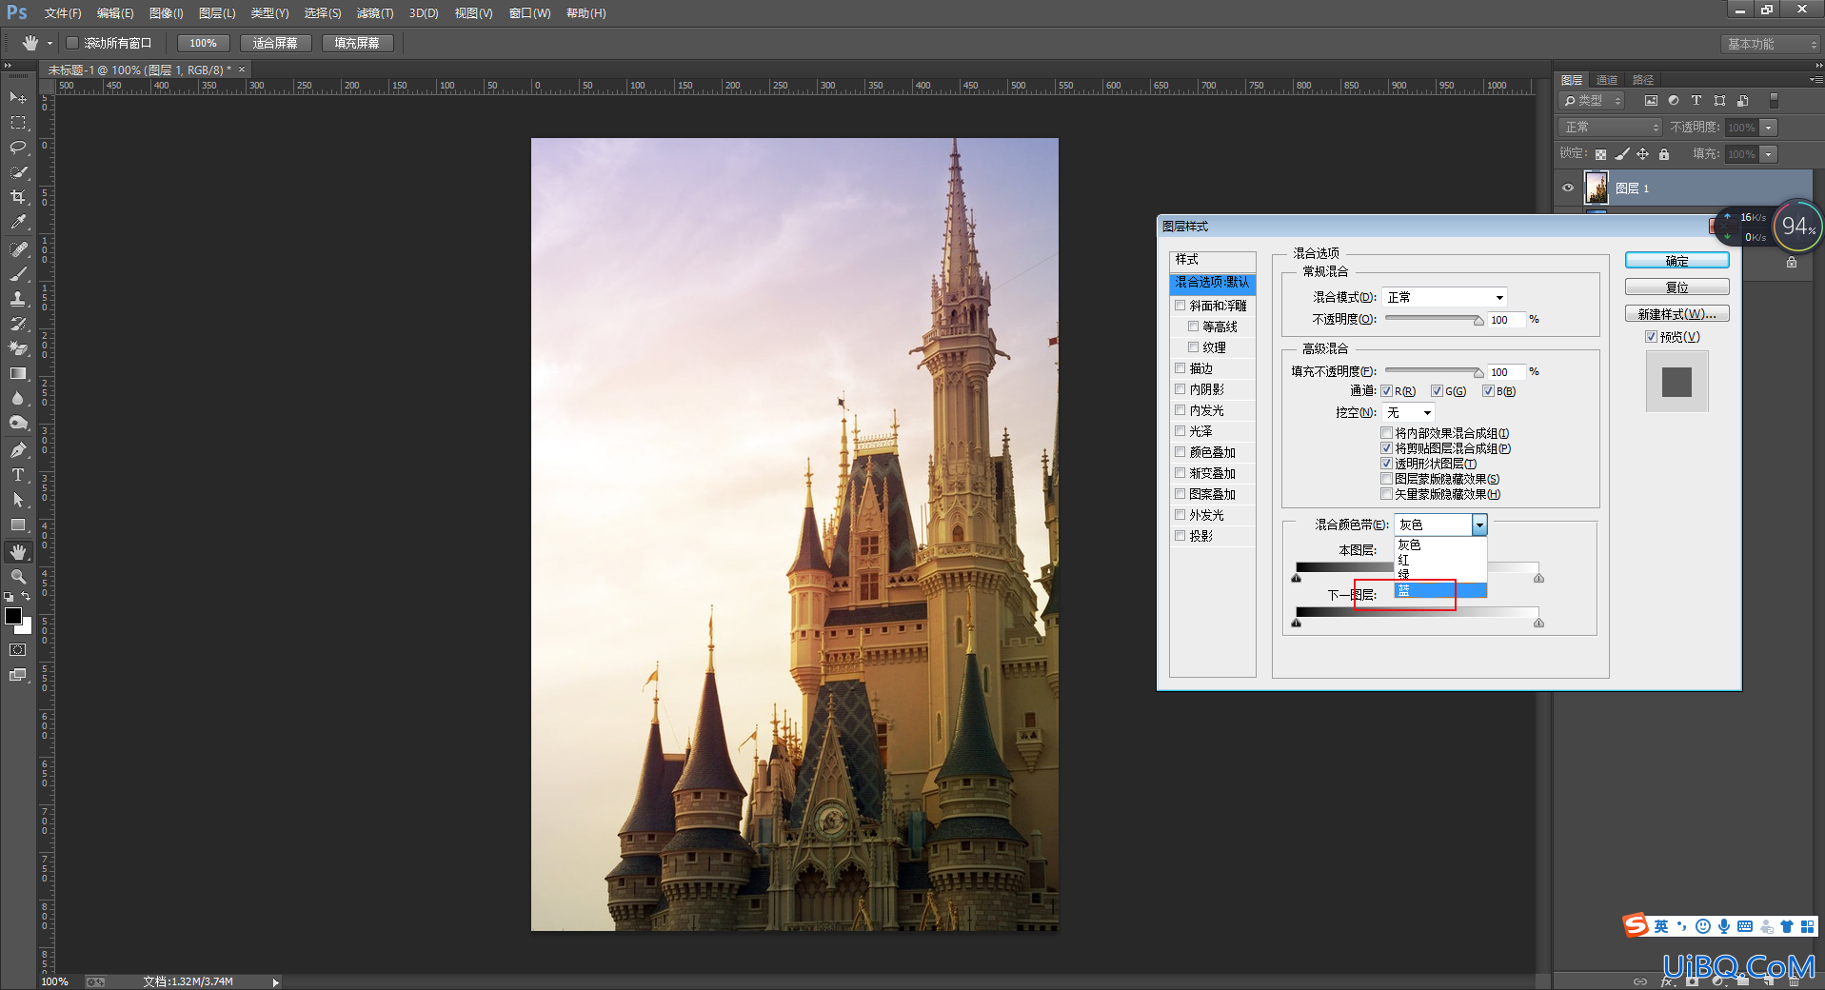Click the 复位 button
This screenshot has height=990, width=1825.
[x=1677, y=287]
